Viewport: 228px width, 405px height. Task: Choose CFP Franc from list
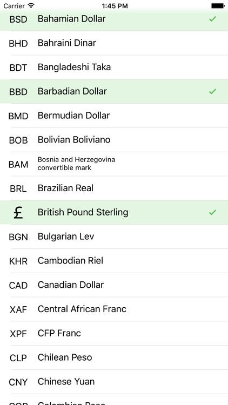click(x=114, y=333)
